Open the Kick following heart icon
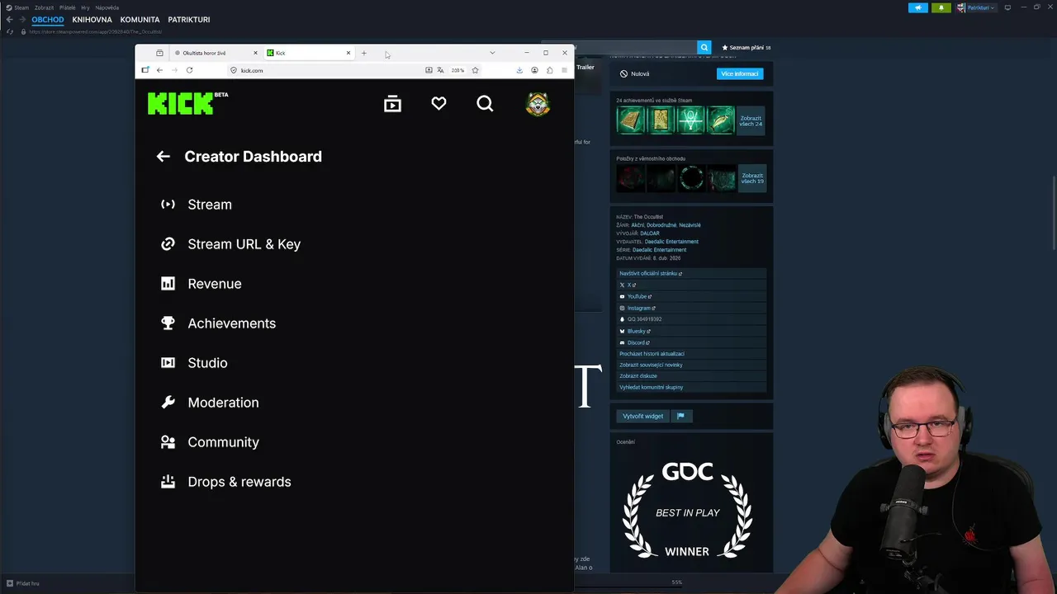The width and height of the screenshot is (1057, 594). point(438,103)
